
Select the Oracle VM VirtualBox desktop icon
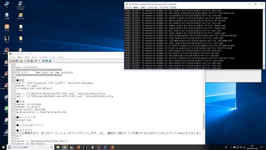[21, 5]
